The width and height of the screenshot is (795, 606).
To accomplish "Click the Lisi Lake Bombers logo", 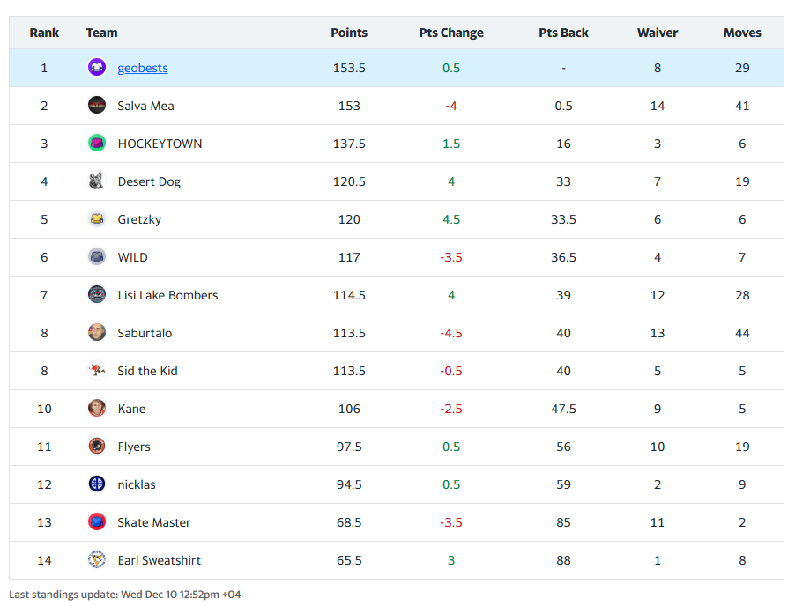I will click(97, 295).
